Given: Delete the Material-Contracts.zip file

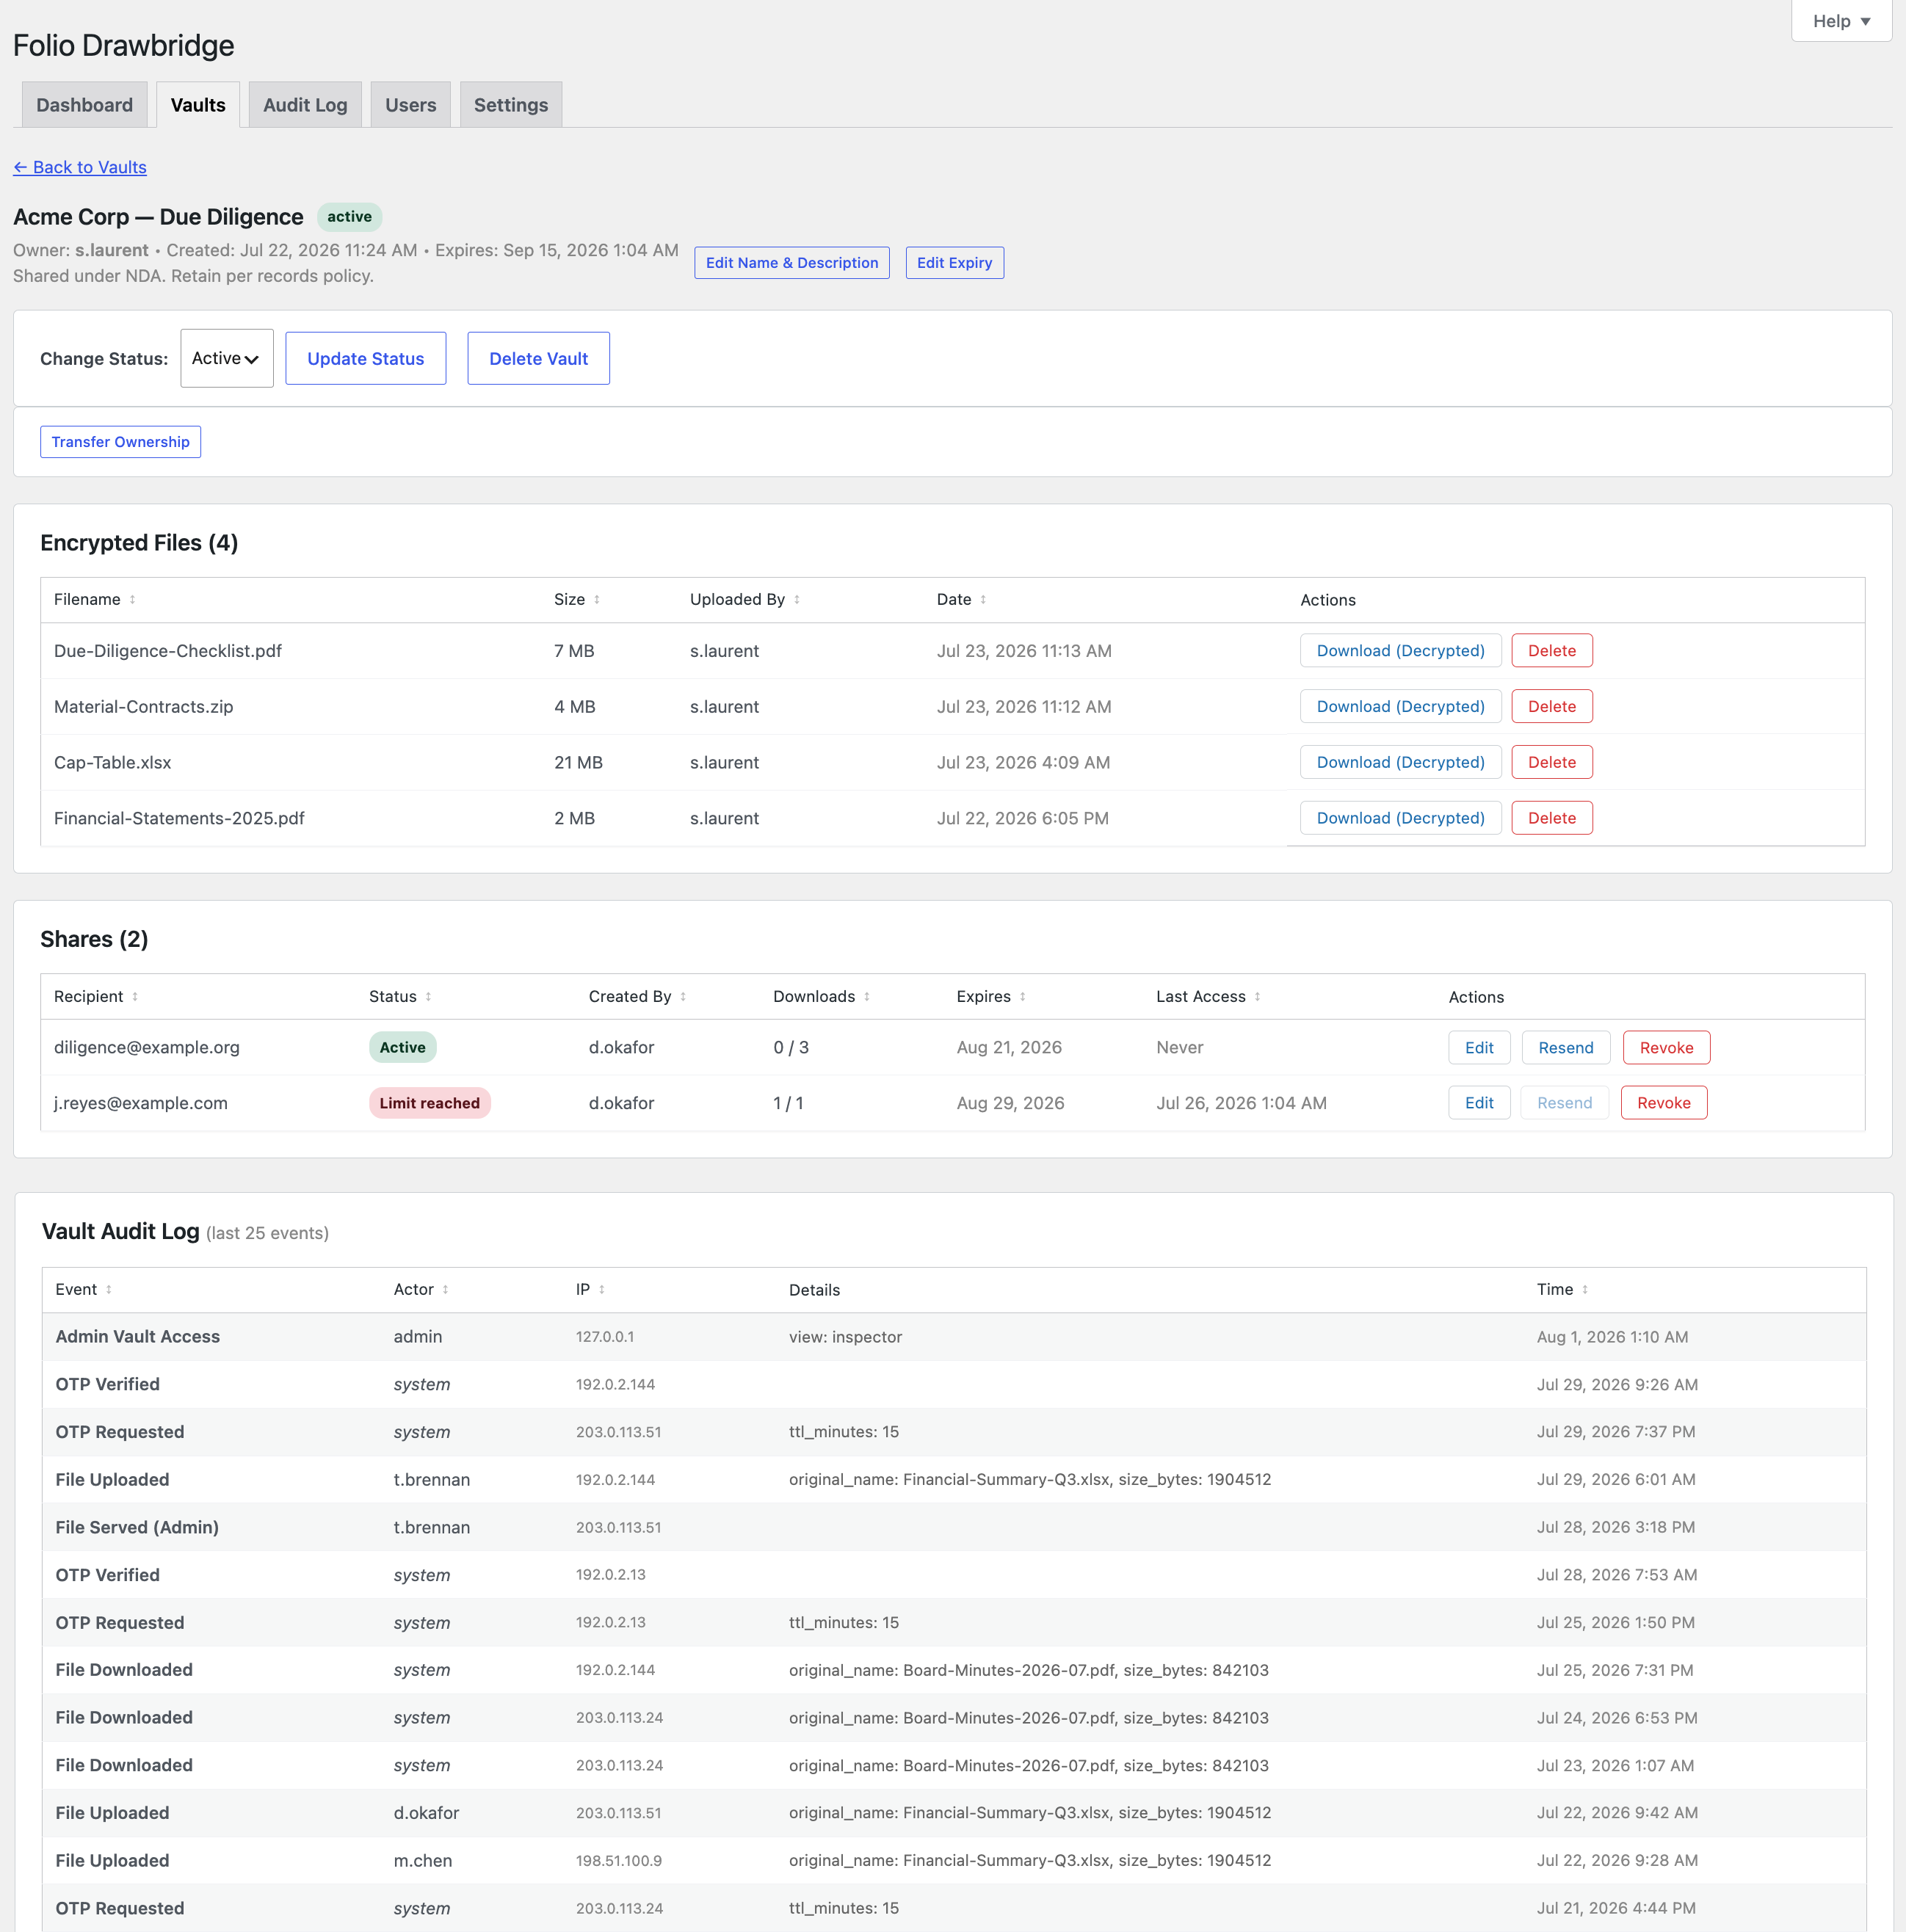Looking at the screenshot, I should pyautogui.click(x=1551, y=706).
